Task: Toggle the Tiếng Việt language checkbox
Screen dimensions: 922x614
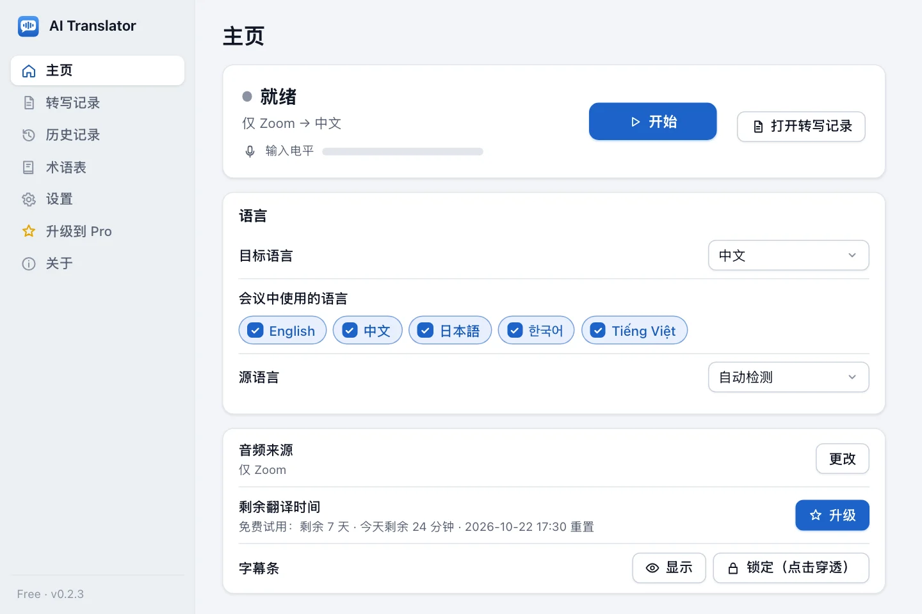Action: [598, 330]
